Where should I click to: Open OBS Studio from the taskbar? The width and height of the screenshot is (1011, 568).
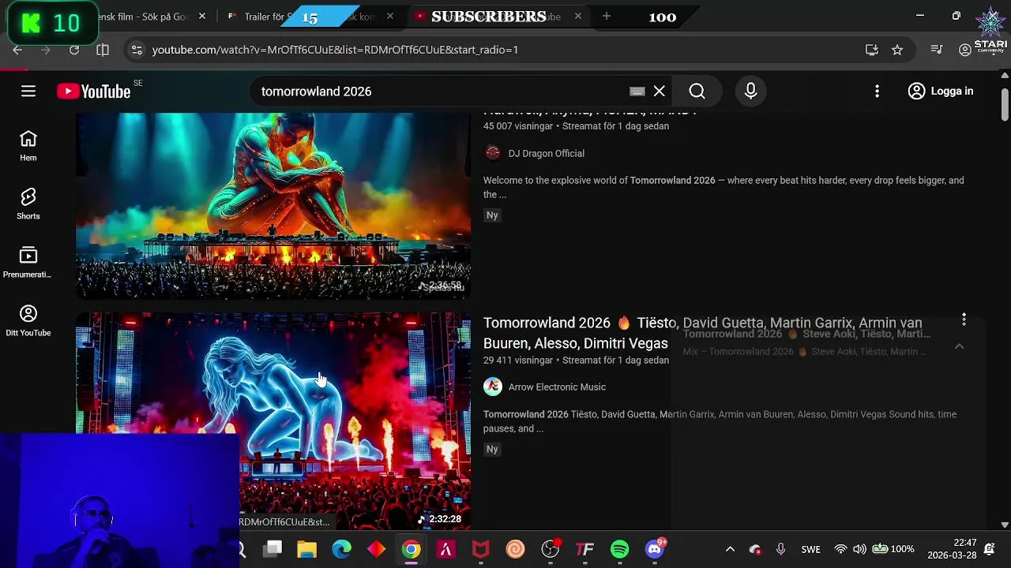(551, 549)
